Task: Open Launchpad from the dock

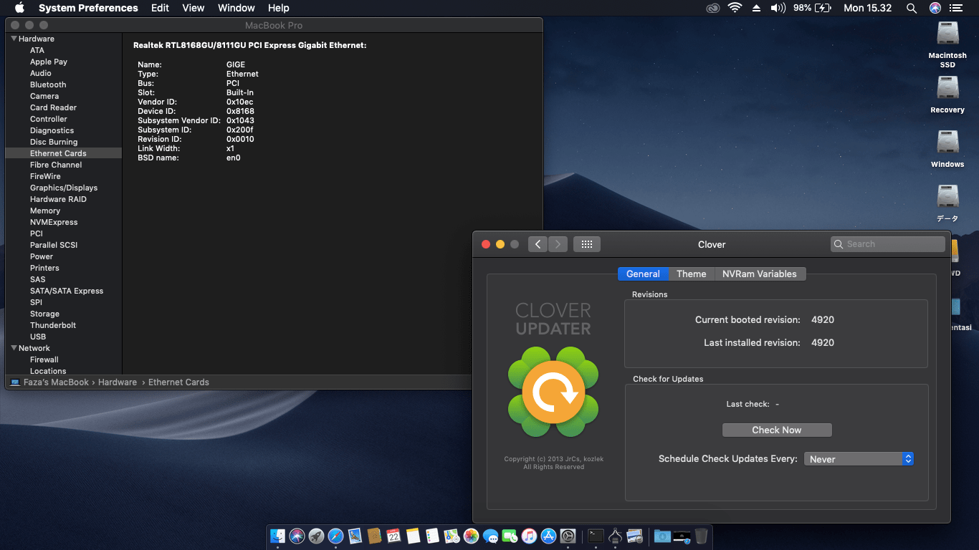Action: click(x=316, y=536)
